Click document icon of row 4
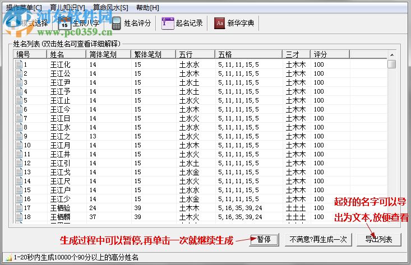This screenshot has width=411, height=265. click(19, 91)
